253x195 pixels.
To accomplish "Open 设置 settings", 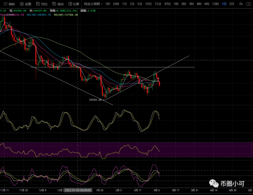I will (x=26, y=4).
